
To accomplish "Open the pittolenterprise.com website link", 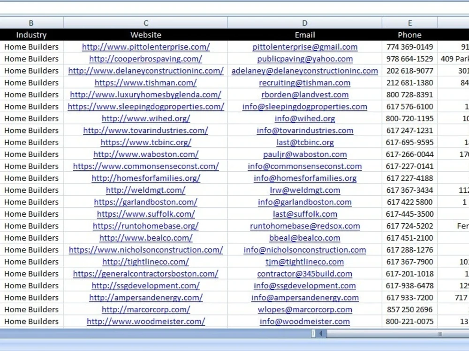I will [x=146, y=47].
